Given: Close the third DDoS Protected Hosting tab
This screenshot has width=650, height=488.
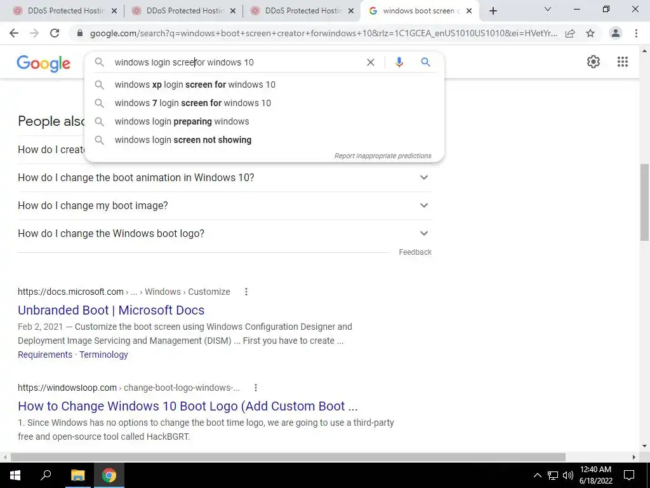Looking at the screenshot, I should (x=352, y=11).
